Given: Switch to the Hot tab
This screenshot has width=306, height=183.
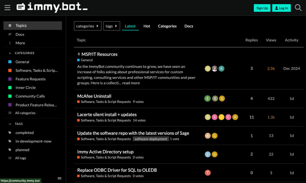Looking at the screenshot, I should click(147, 26).
